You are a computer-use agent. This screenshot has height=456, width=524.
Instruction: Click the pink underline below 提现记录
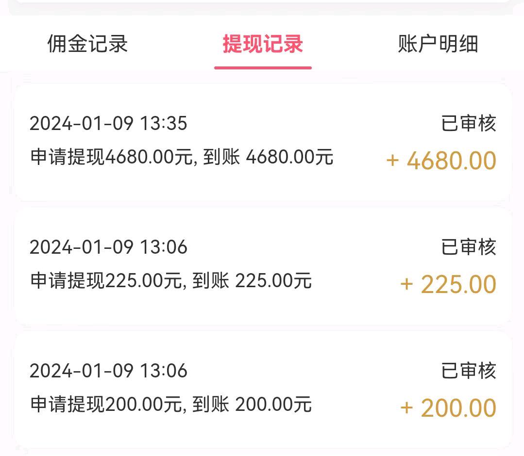tap(263, 67)
